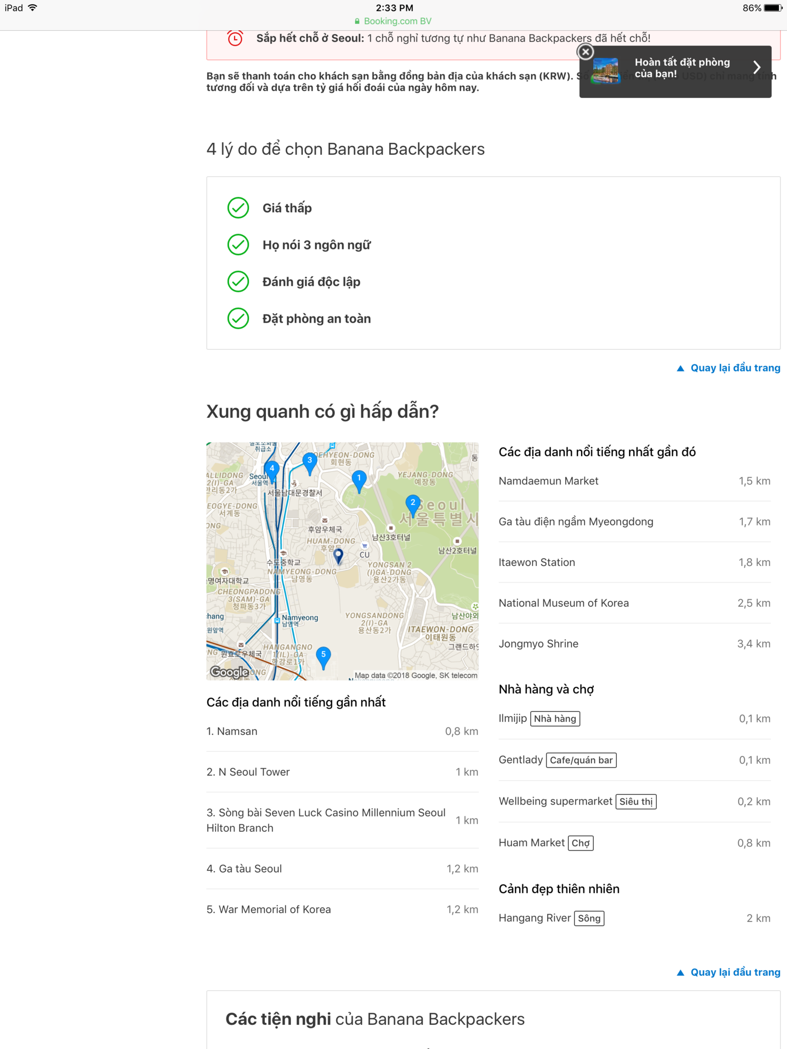This screenshot has height=1049, width=787.
Task: Tap the 2:33 PM clock in status bar
Action: (x=395, y=8)
